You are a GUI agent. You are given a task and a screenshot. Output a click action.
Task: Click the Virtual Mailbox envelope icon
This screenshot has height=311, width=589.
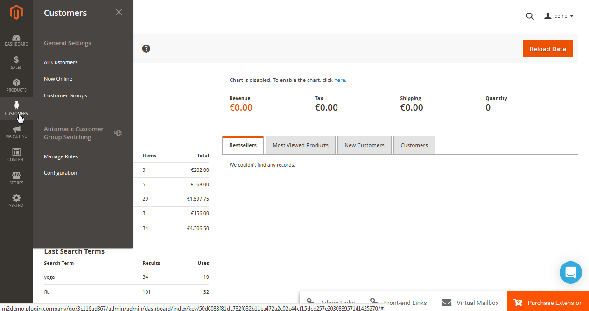pyautogui.click(x=447, y=303)
